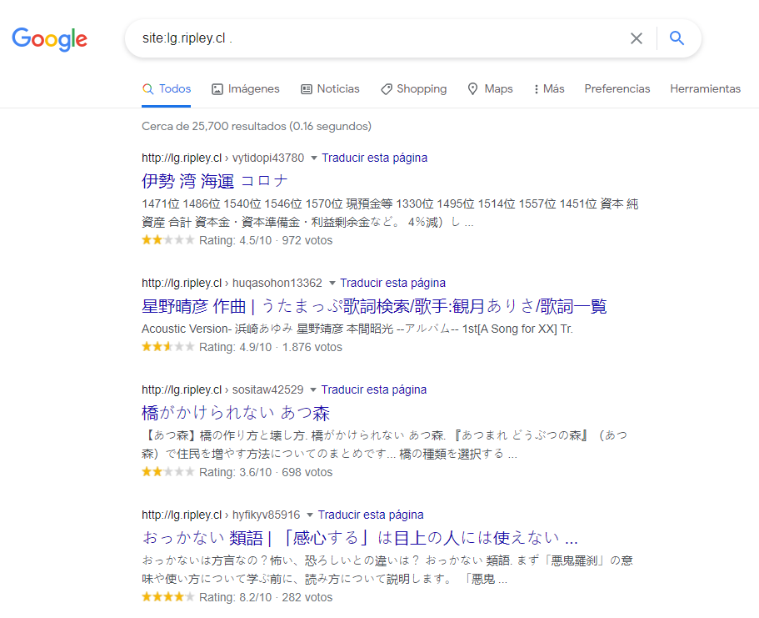Open Herramientas search tools
759x618 pixels.
(x=706, y=88)
